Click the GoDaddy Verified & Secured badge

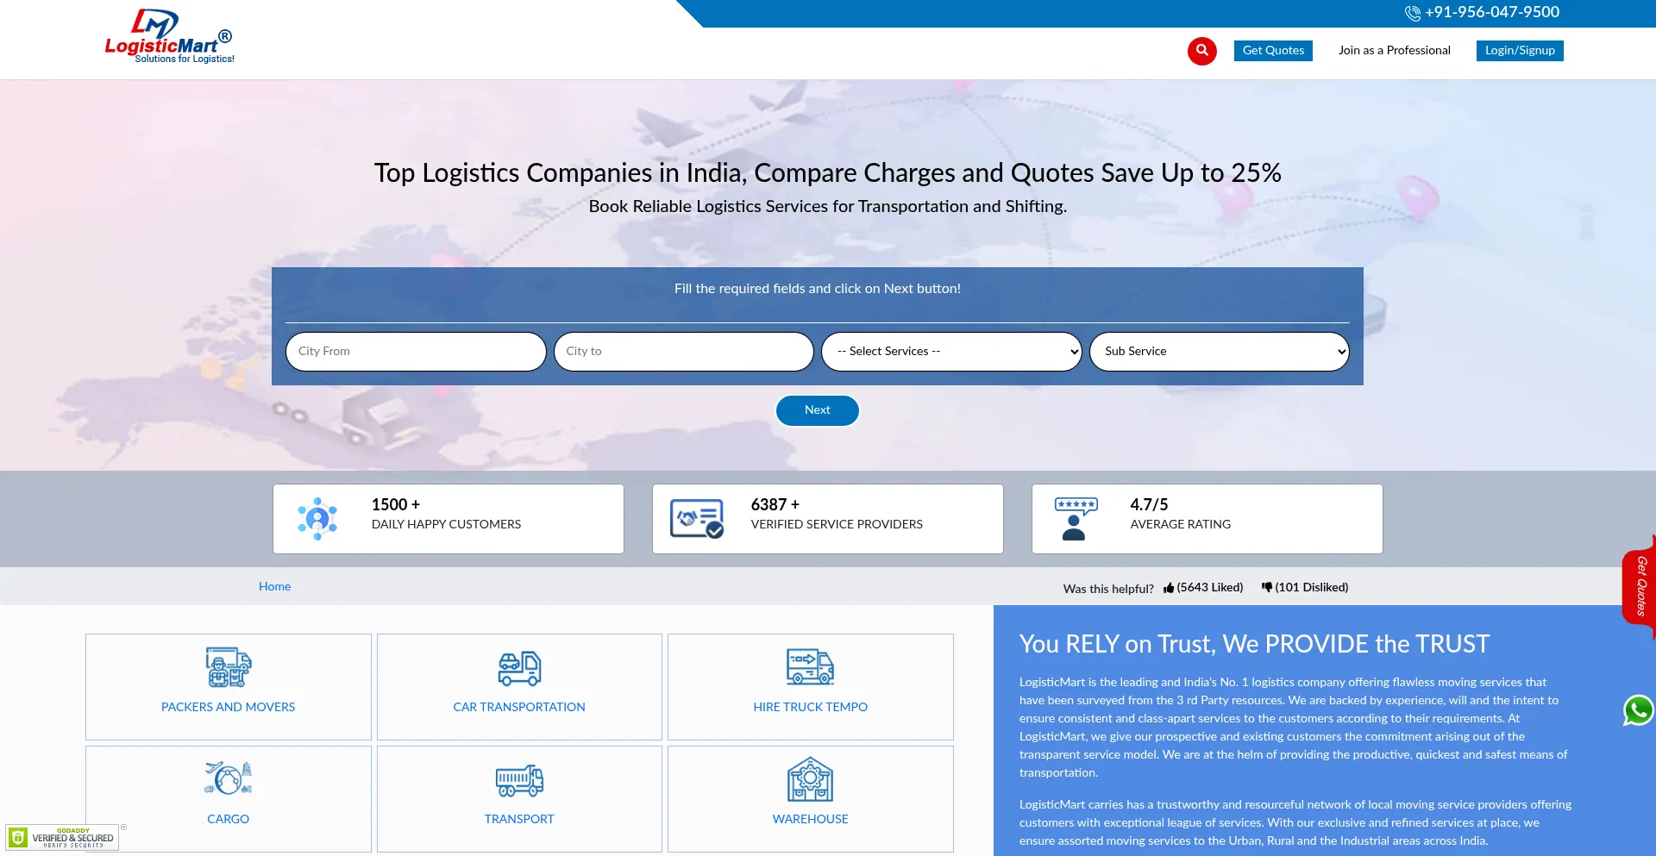pyautogui.click(x=62, y=838)
